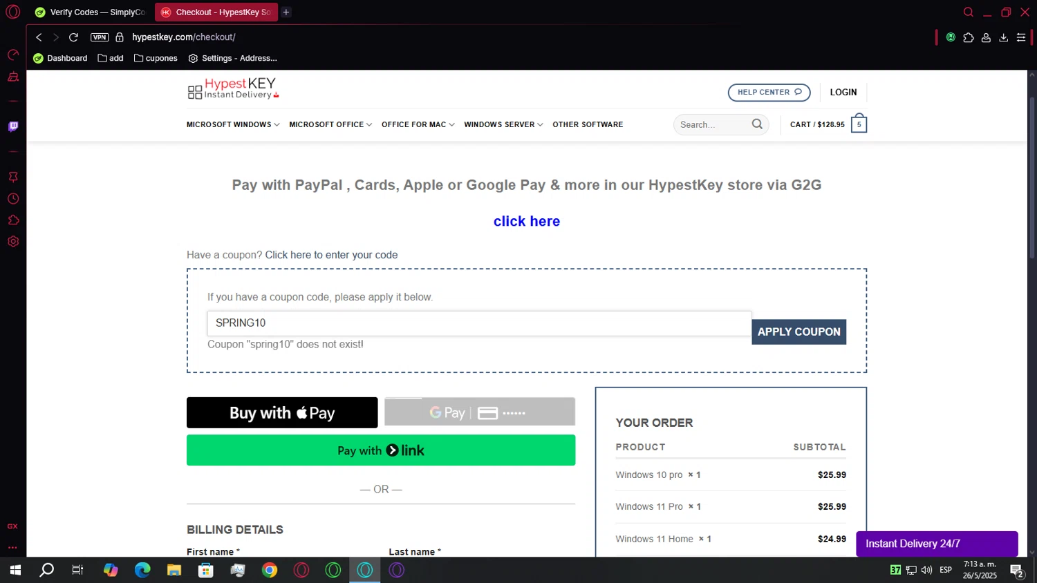The width and height of the screenshot is (1037, 583).
Task: Open Settings - Address bookmark
Action: [x=233, y=58]
